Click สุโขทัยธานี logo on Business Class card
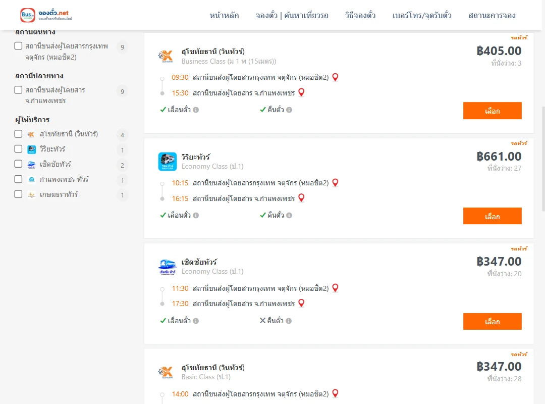The width and height of the screenshot is (545, 404). pyautogui.click(x=166, y=56)
